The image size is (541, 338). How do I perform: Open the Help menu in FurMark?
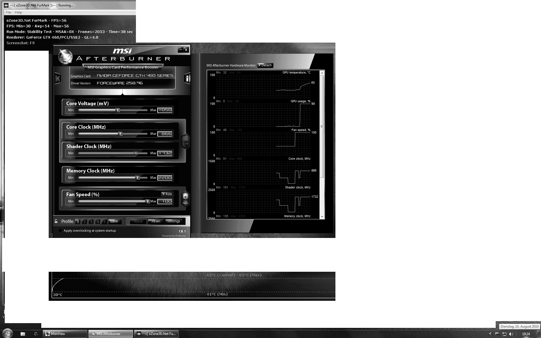coord(18,13)
